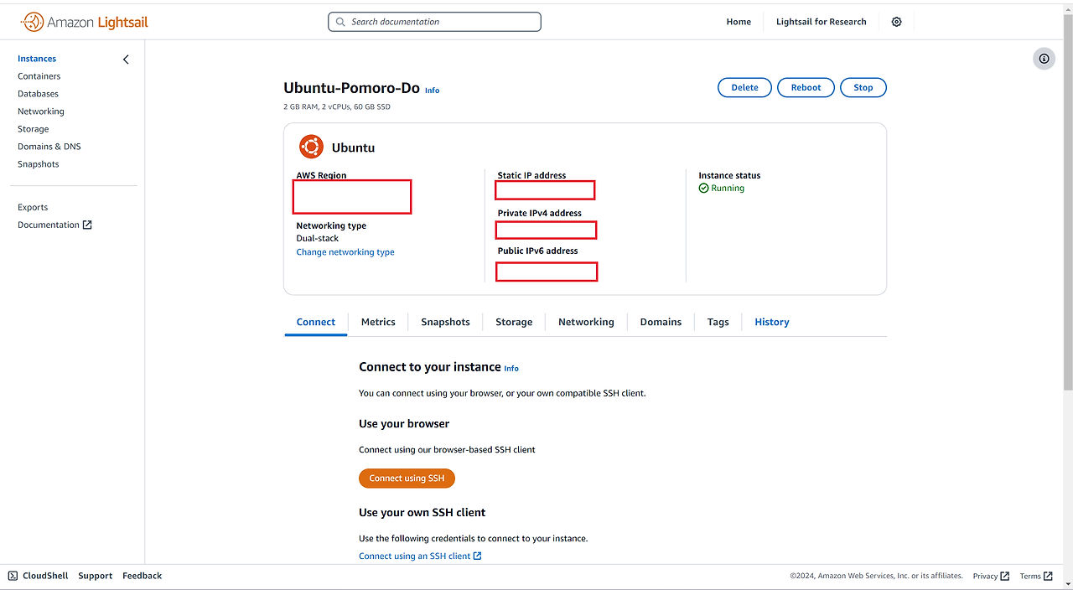
Task: Open Connect using an SSH client link
Action: click(x=420, y=556)
